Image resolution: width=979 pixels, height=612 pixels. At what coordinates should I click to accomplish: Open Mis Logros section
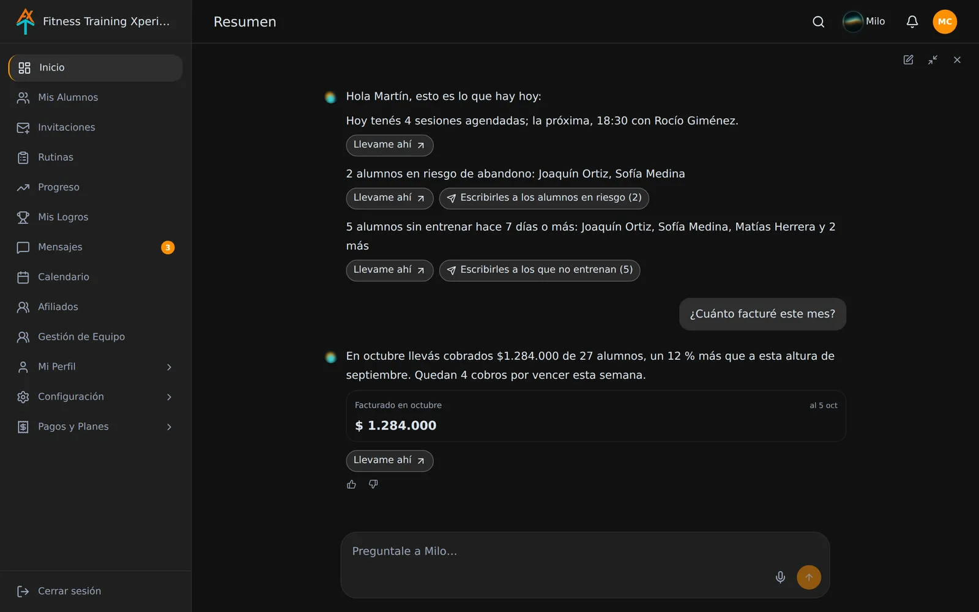(95, 217)
